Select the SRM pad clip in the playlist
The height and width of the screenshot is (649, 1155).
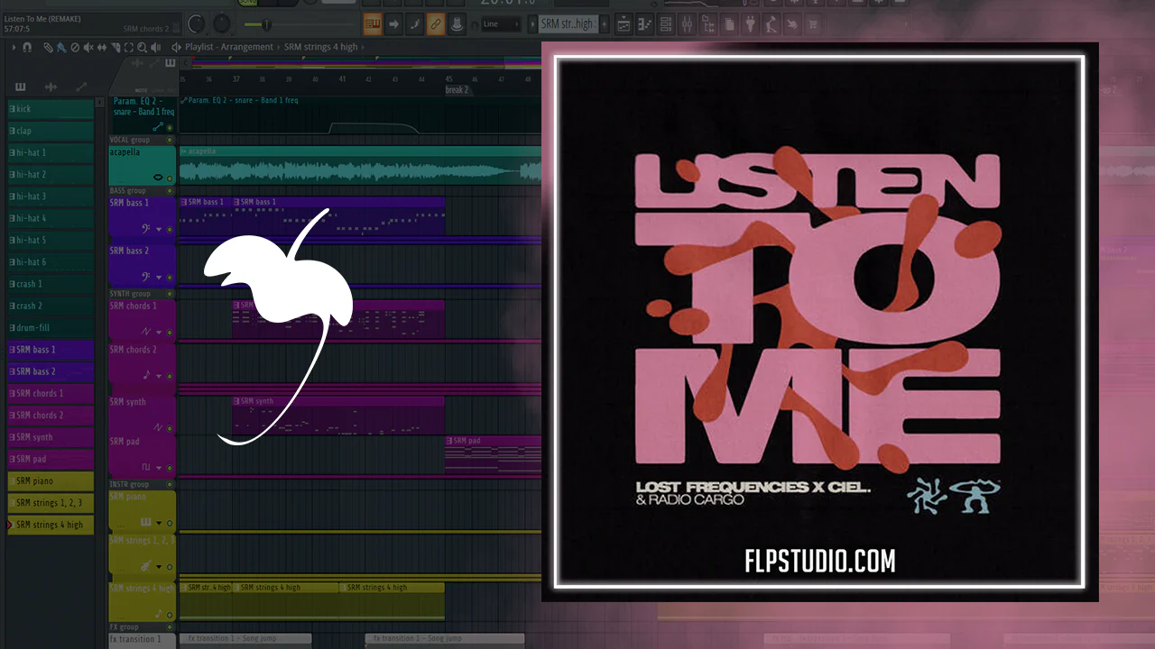[x=493, y=455]
